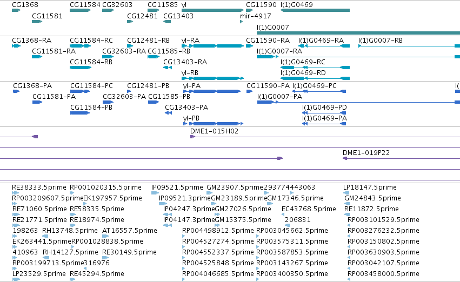Select EST LP23529.5prime
The width and height of the screenshot is (460, 282).
16,279
